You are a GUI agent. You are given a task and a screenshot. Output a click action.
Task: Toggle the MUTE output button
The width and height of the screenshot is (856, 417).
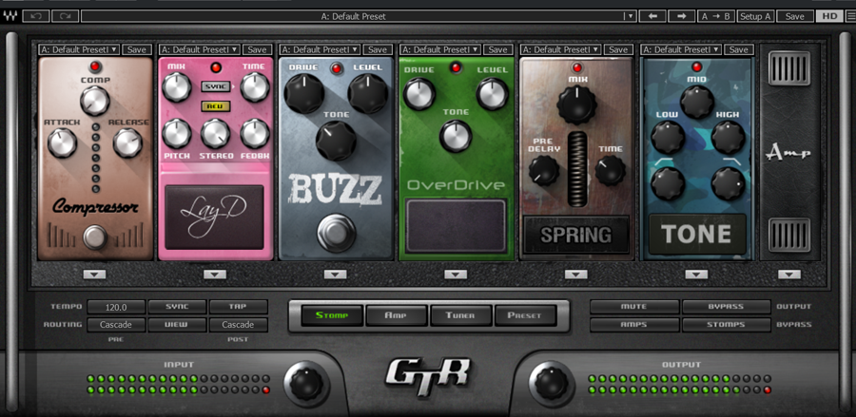(634, 307)
